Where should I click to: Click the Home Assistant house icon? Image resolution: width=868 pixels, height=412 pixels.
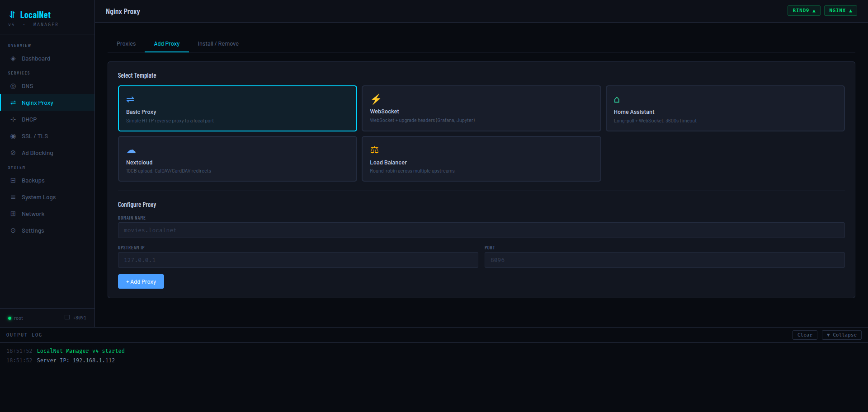617,100
